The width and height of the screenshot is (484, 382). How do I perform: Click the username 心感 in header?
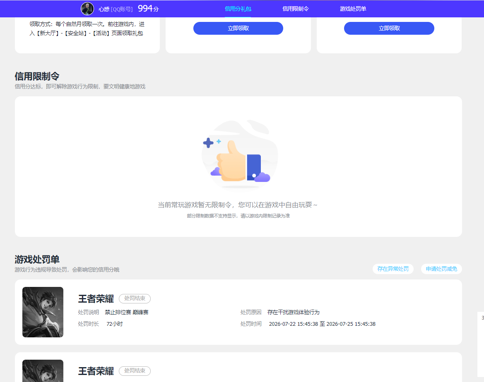[104, 9]
